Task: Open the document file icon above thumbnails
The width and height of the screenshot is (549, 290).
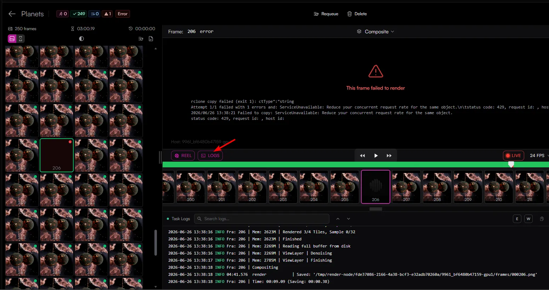Action: 151,39
